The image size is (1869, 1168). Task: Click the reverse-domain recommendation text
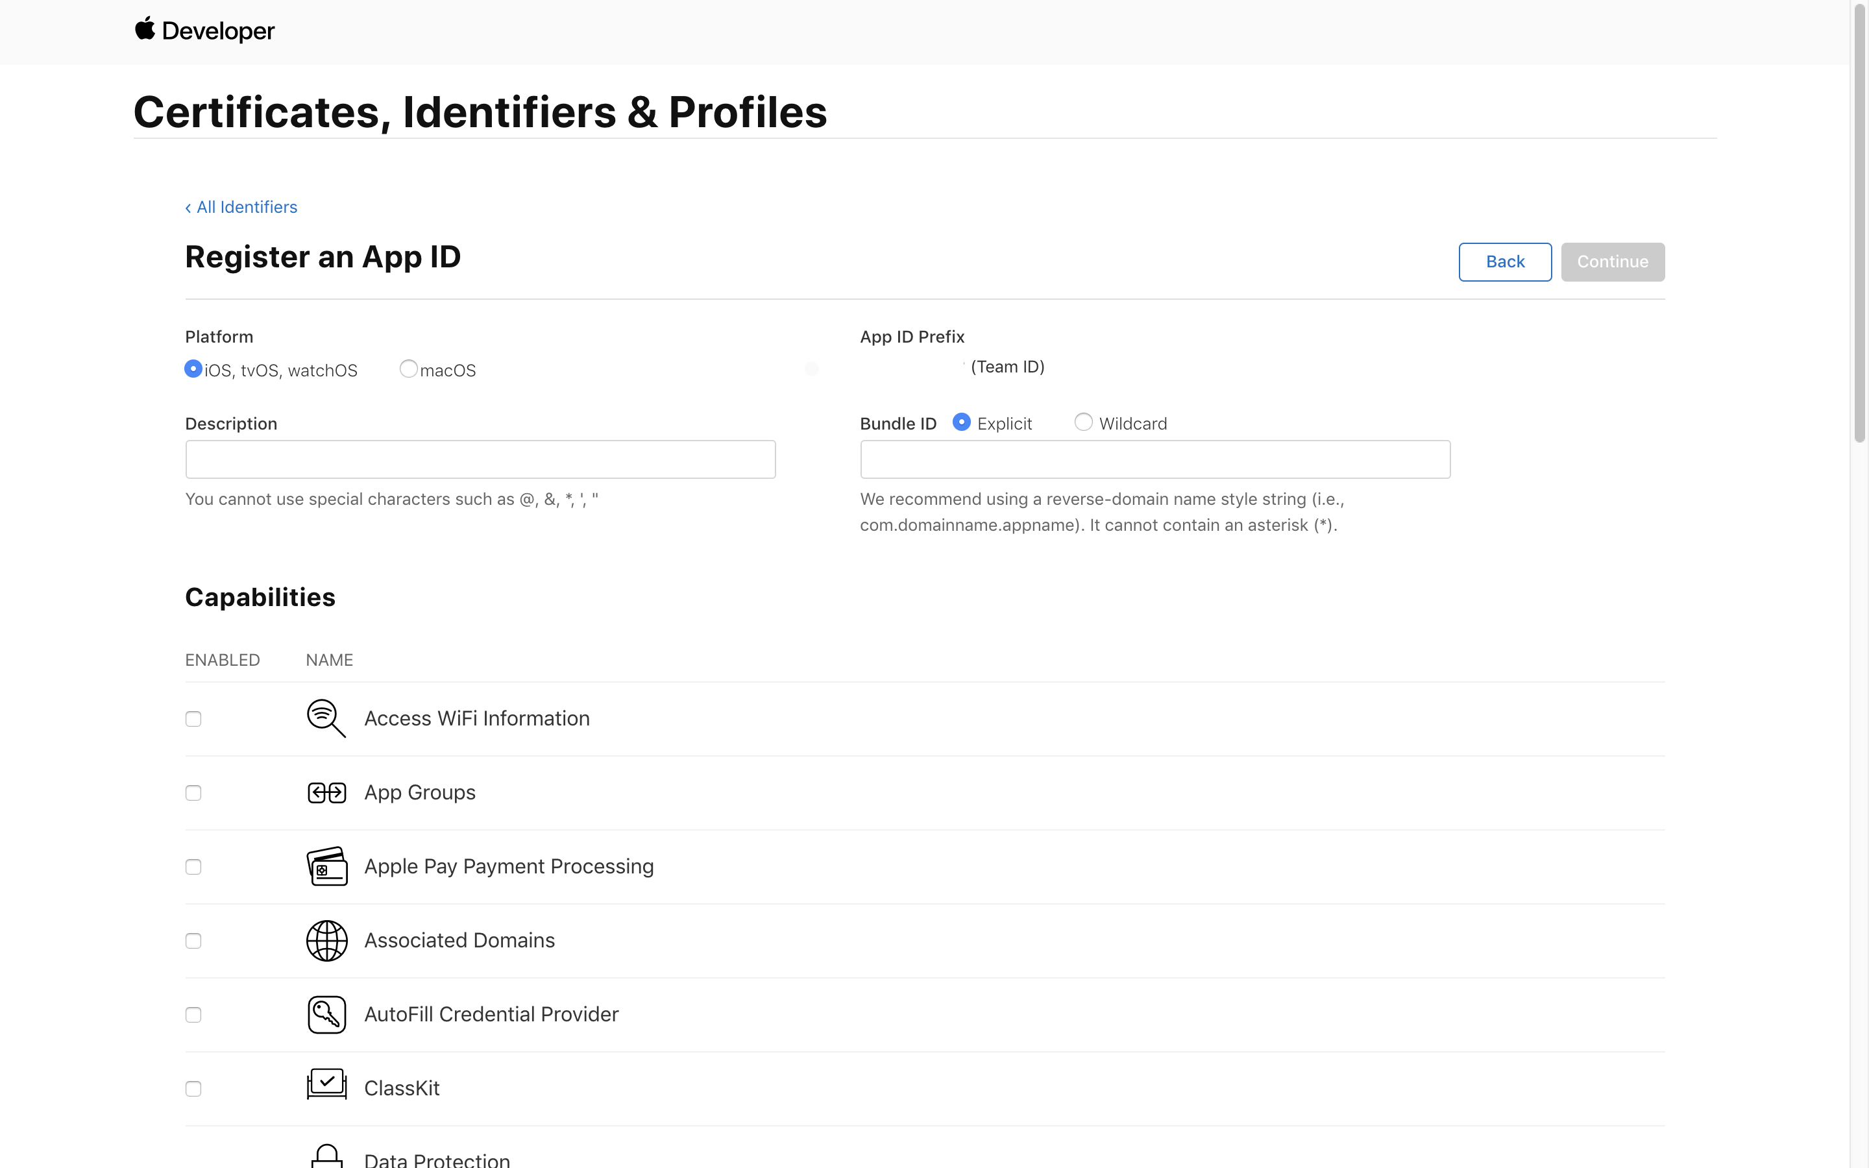1102,512
